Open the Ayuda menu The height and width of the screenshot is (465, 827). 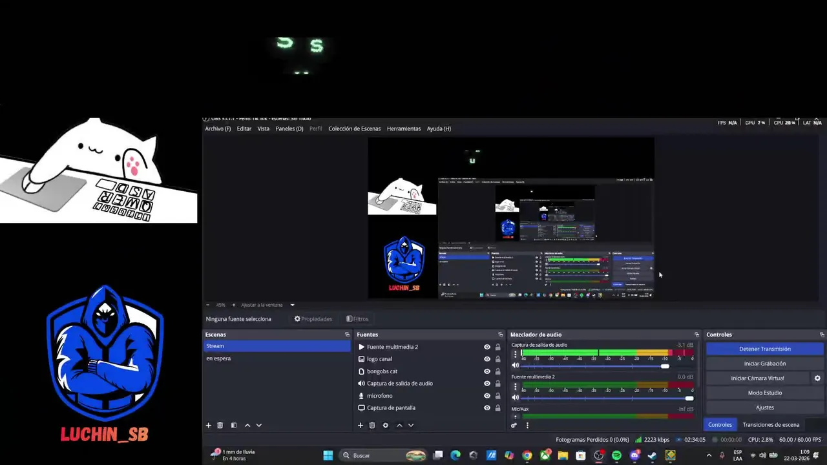coord(439,129)
